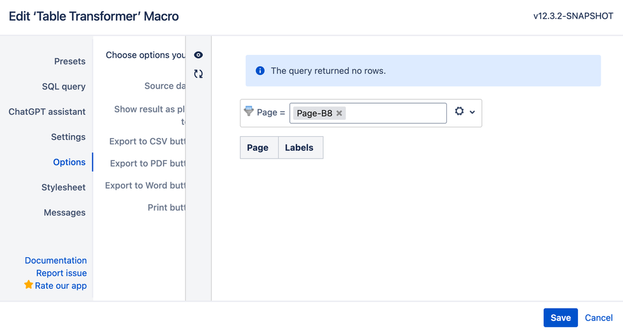Cancel the macro edit
Image resolution: width=623 pixels, height=331 pixels.
[x=599, y=317]
